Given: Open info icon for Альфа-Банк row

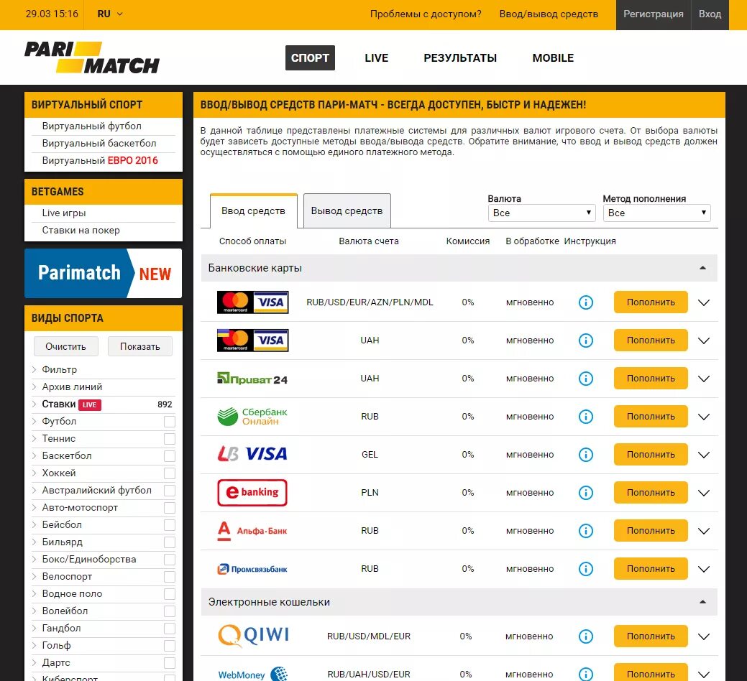Looking at the screenshot, I should click(x=585, y=531).
